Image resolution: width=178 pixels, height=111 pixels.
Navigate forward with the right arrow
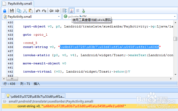point(57,11)
